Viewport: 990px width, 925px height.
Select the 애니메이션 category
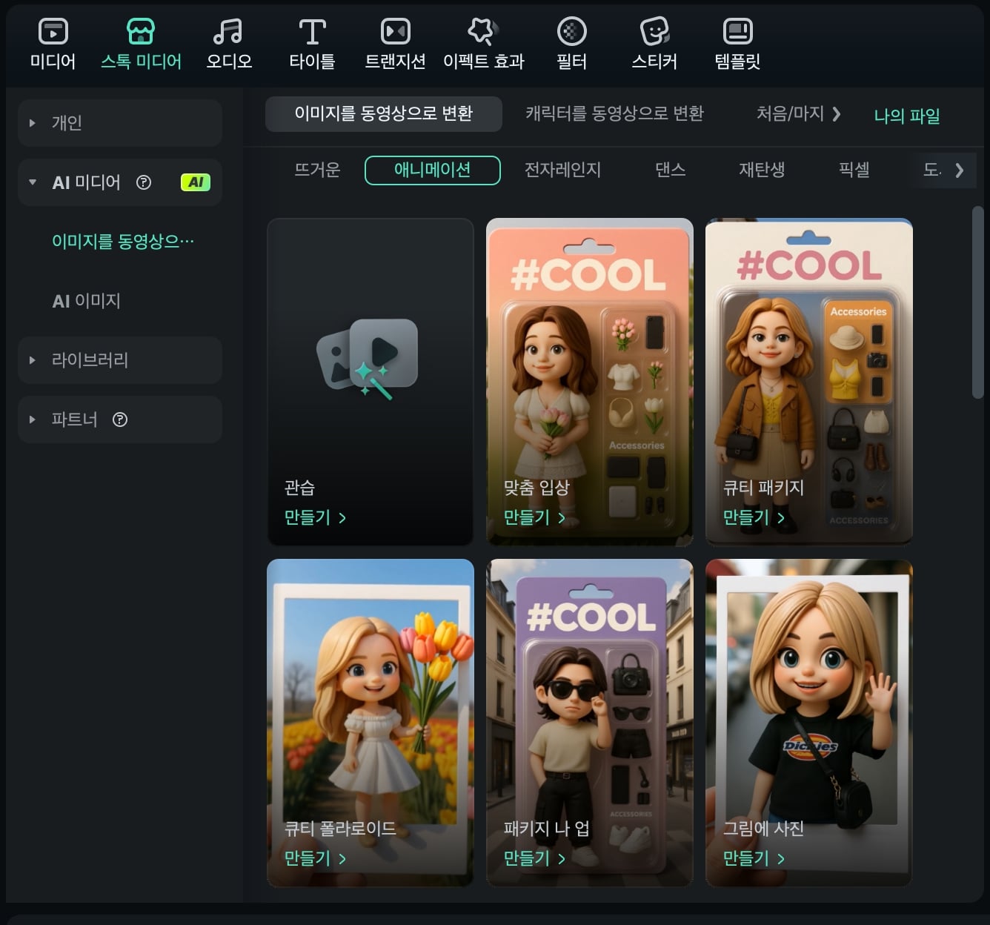click(433, 170)
